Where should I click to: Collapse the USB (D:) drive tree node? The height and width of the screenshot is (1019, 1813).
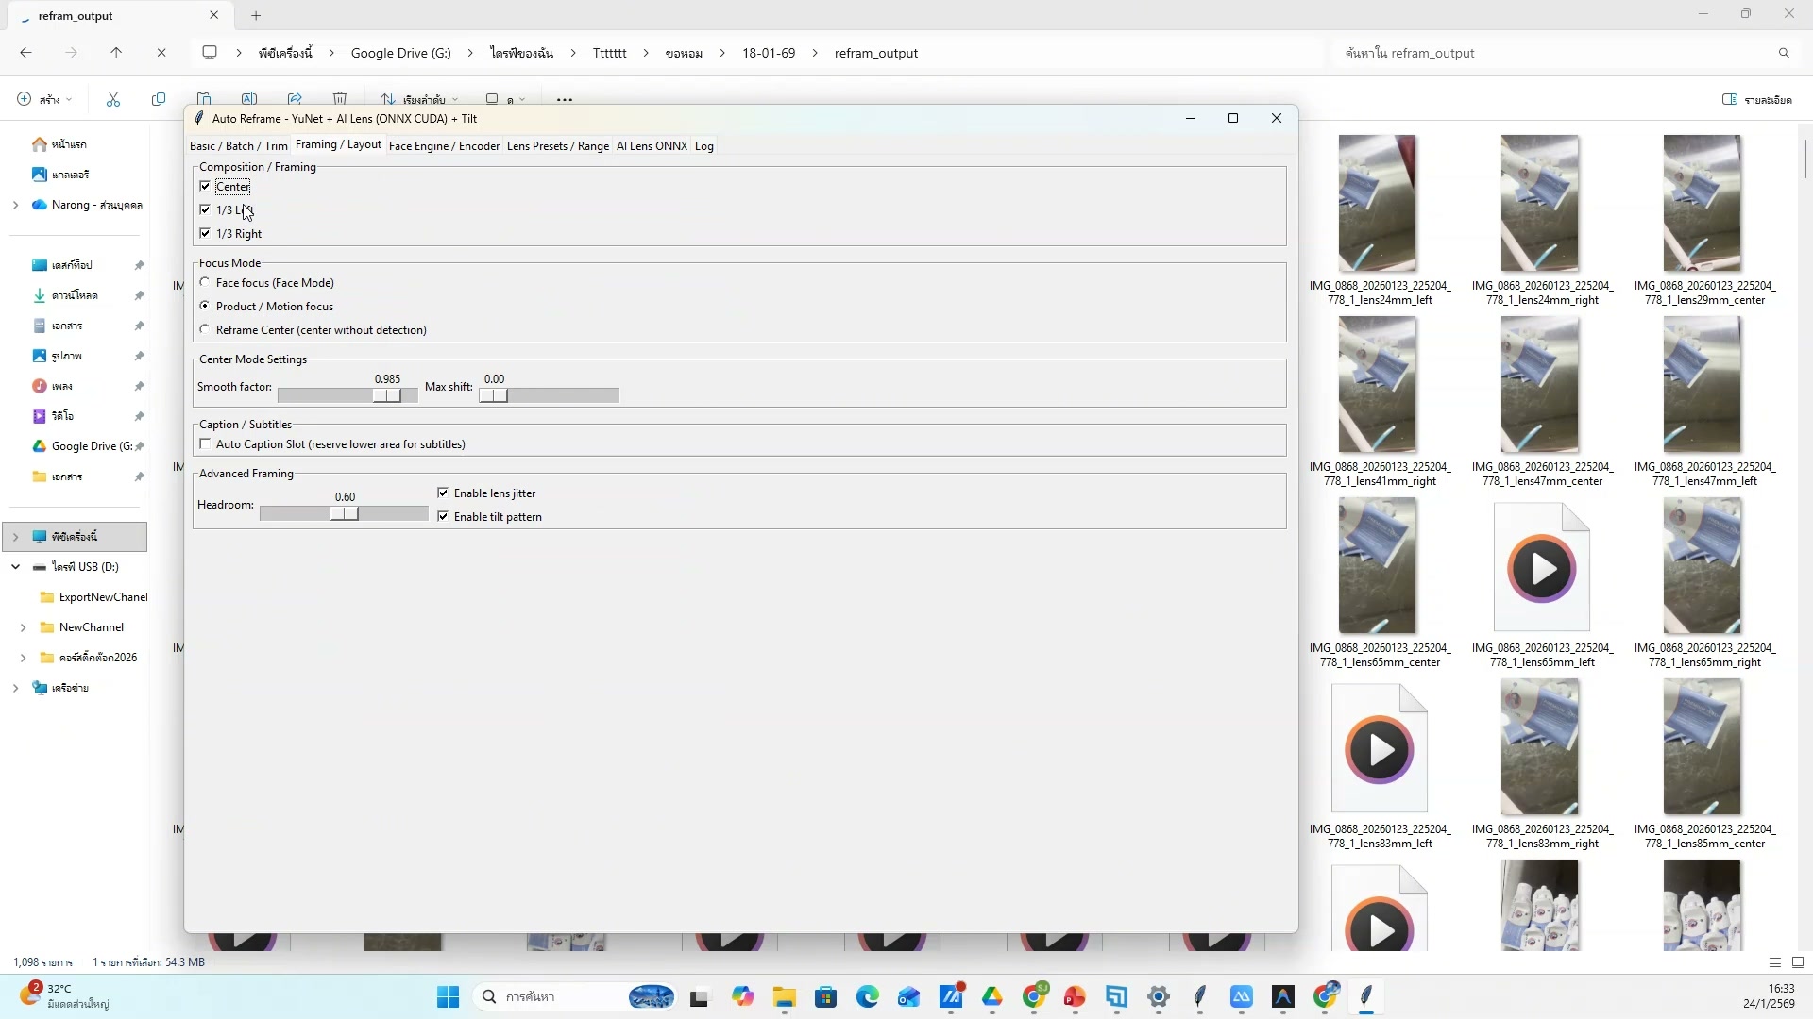tap(15, 567)
